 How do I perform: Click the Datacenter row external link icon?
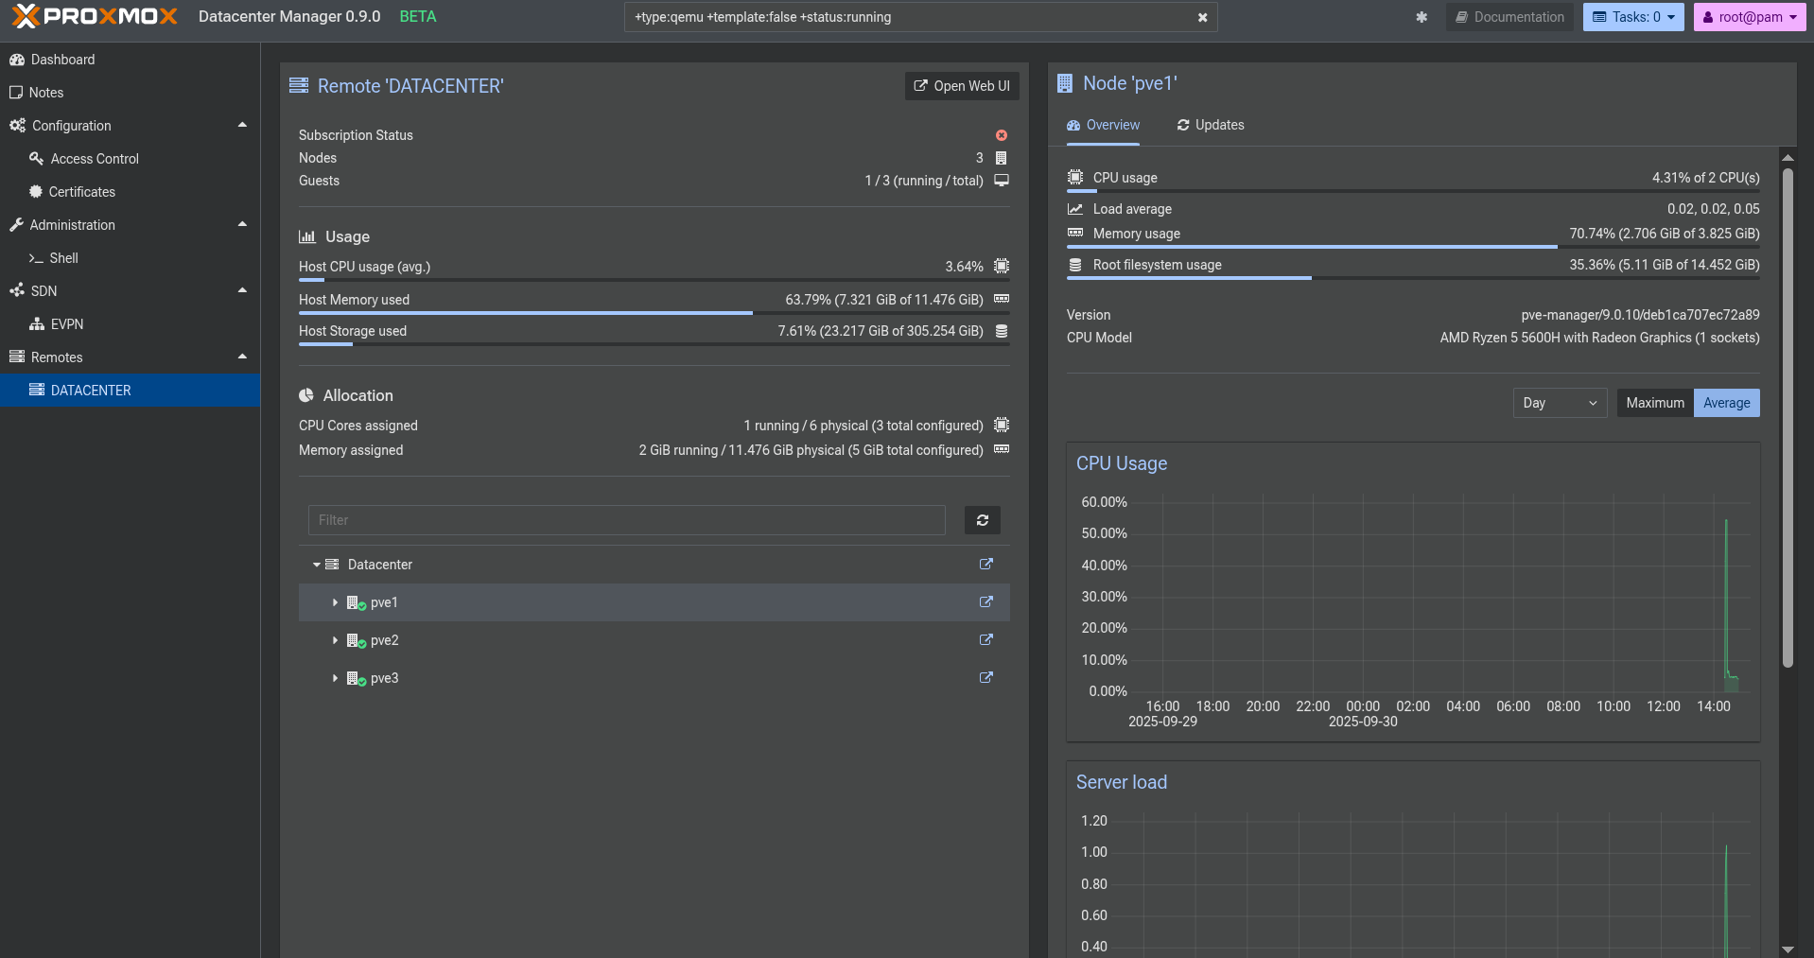tap(985, 565)
